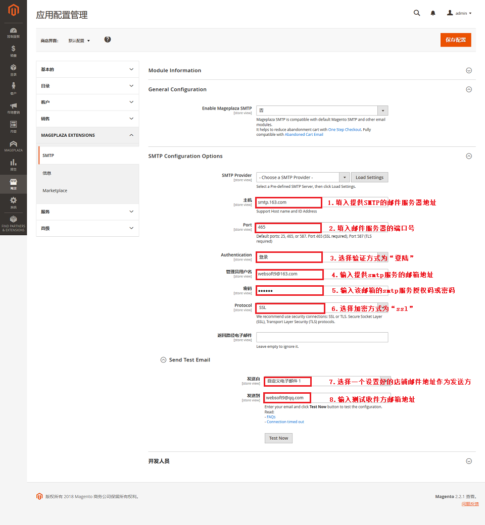Expand the 目录 configuration section
This screenshot has height=525, width=485.
(87, 86)
